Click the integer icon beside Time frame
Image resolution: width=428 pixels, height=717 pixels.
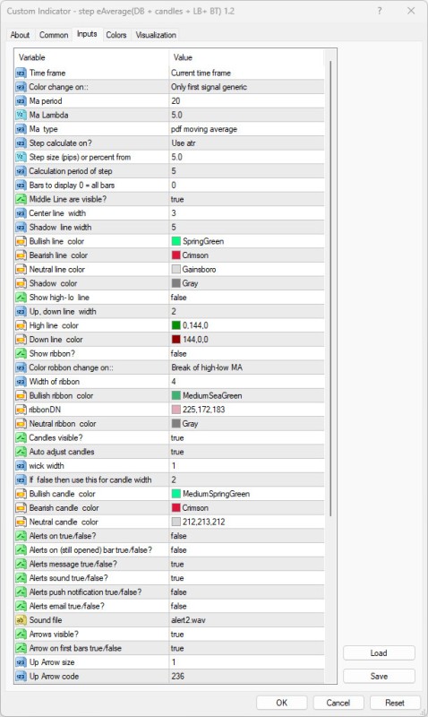(21, 73)
